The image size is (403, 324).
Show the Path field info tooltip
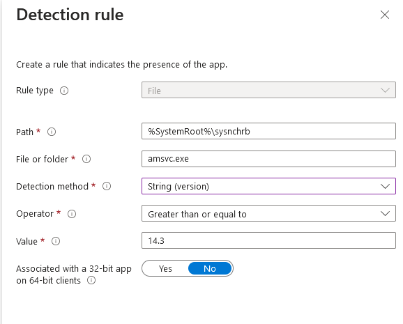pyautogui.click(x=52, y=132)
